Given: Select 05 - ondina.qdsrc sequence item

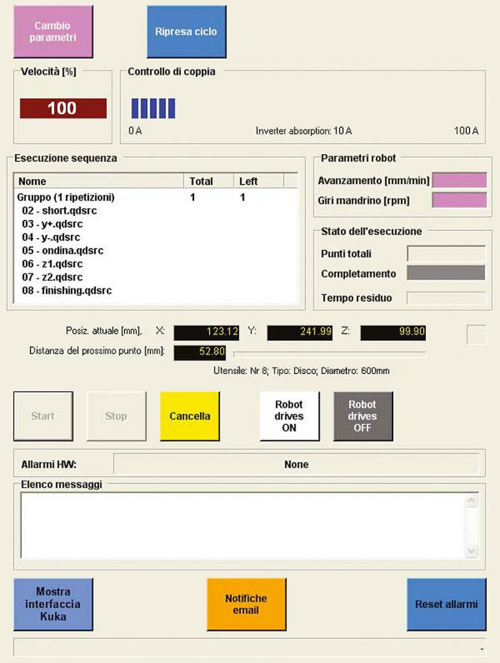Looking at the screenshot, I should (62, 250).
